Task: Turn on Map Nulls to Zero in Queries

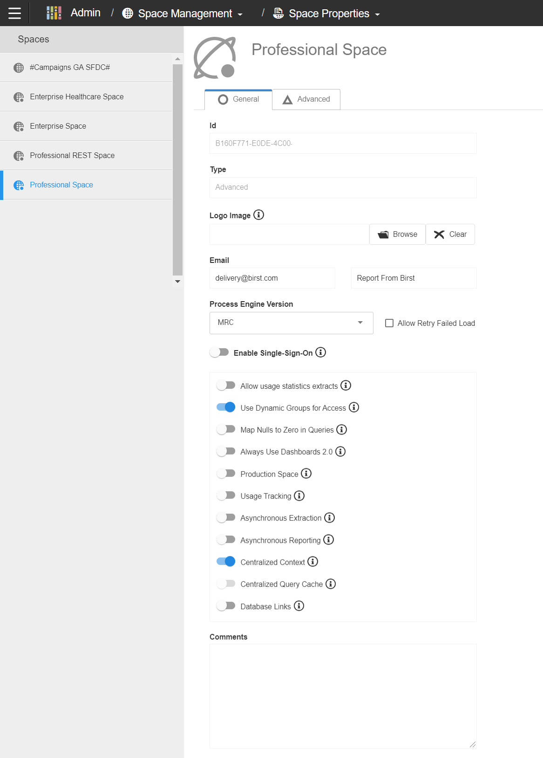Action: pos(226,429)
